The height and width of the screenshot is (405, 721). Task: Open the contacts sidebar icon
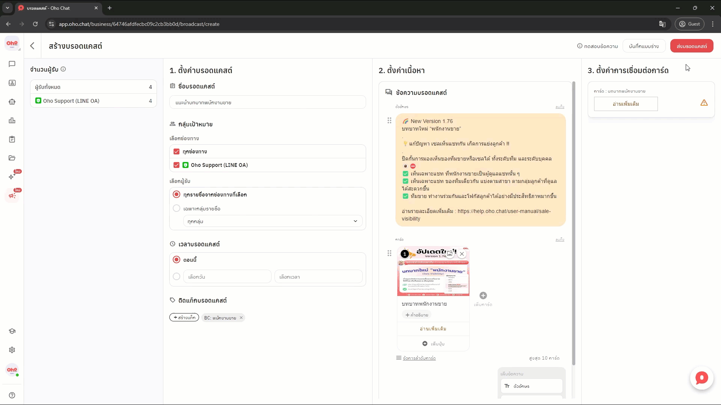click(x=12, y=83)
